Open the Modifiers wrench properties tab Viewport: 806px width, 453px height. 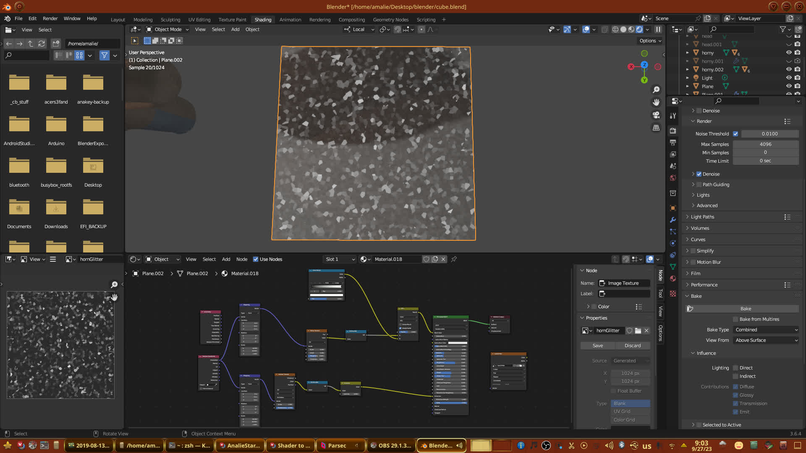[x=673, y=220]
